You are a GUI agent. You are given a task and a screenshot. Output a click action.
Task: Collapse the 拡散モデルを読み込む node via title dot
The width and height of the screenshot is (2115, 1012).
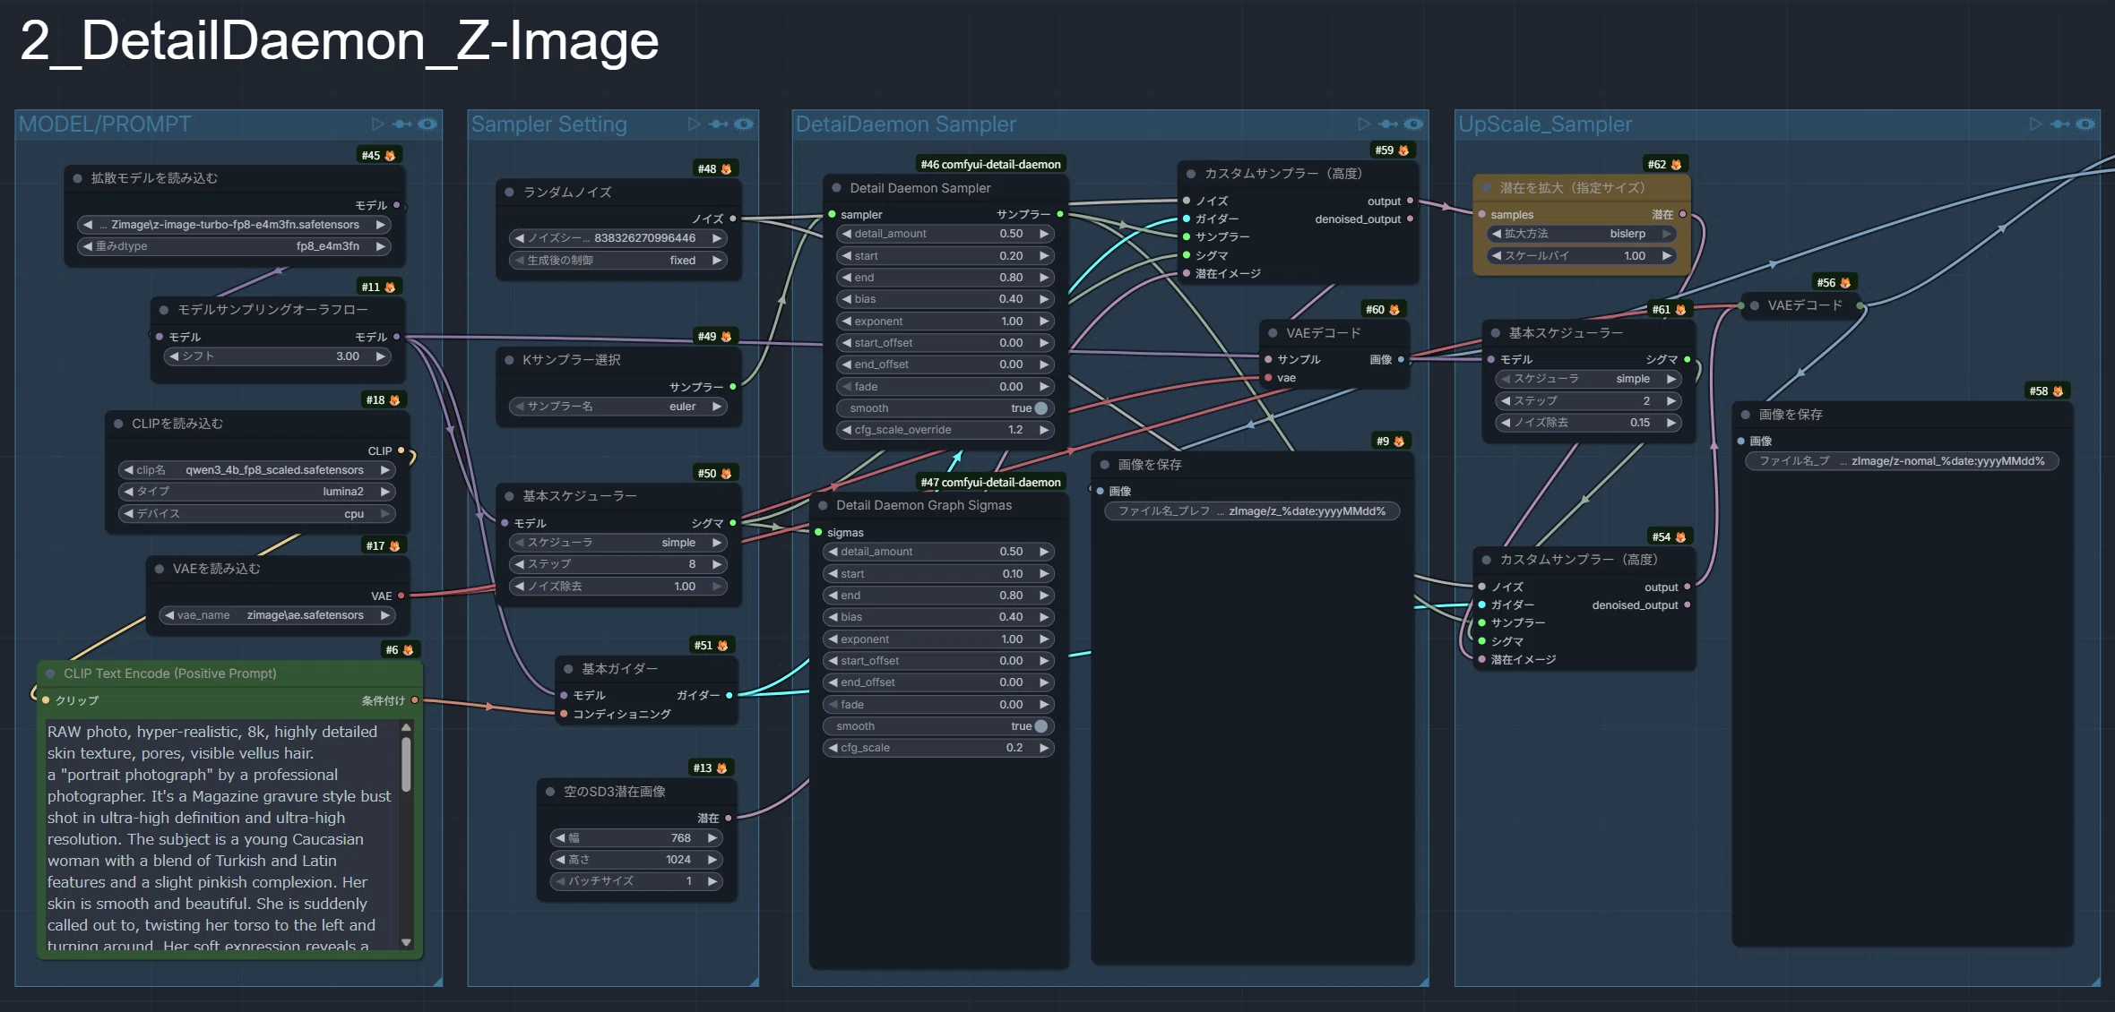point(78,178)
